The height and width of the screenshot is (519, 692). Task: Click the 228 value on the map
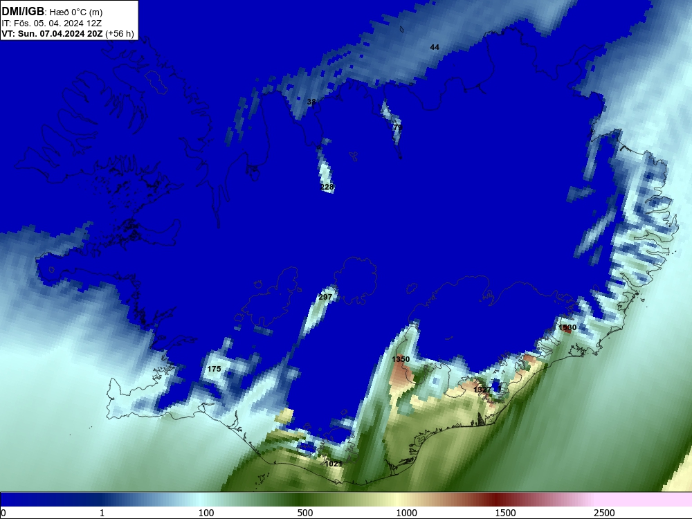pyautogui.click(x=327, y=187)
